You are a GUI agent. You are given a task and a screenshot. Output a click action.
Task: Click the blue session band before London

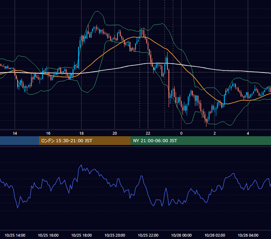pos(20,141)
